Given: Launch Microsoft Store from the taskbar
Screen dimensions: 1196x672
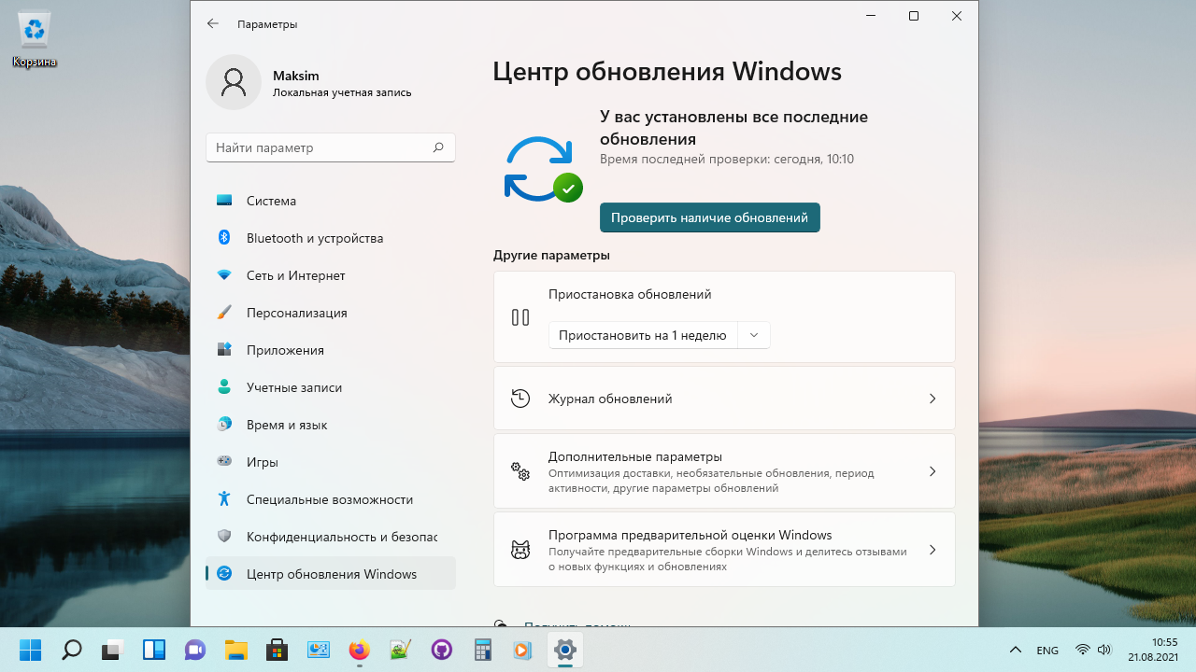Looking at the screenshot, I should tap(277, 650).
